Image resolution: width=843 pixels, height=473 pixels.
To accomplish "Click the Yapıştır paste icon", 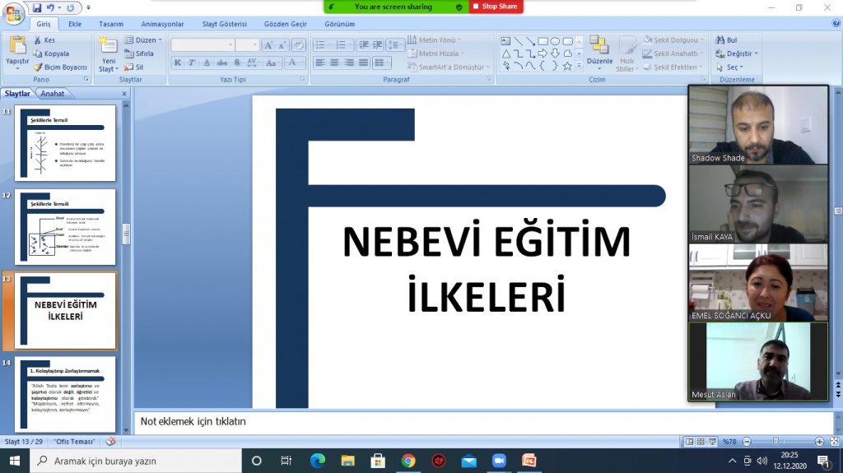I will [x=16, y=46].
